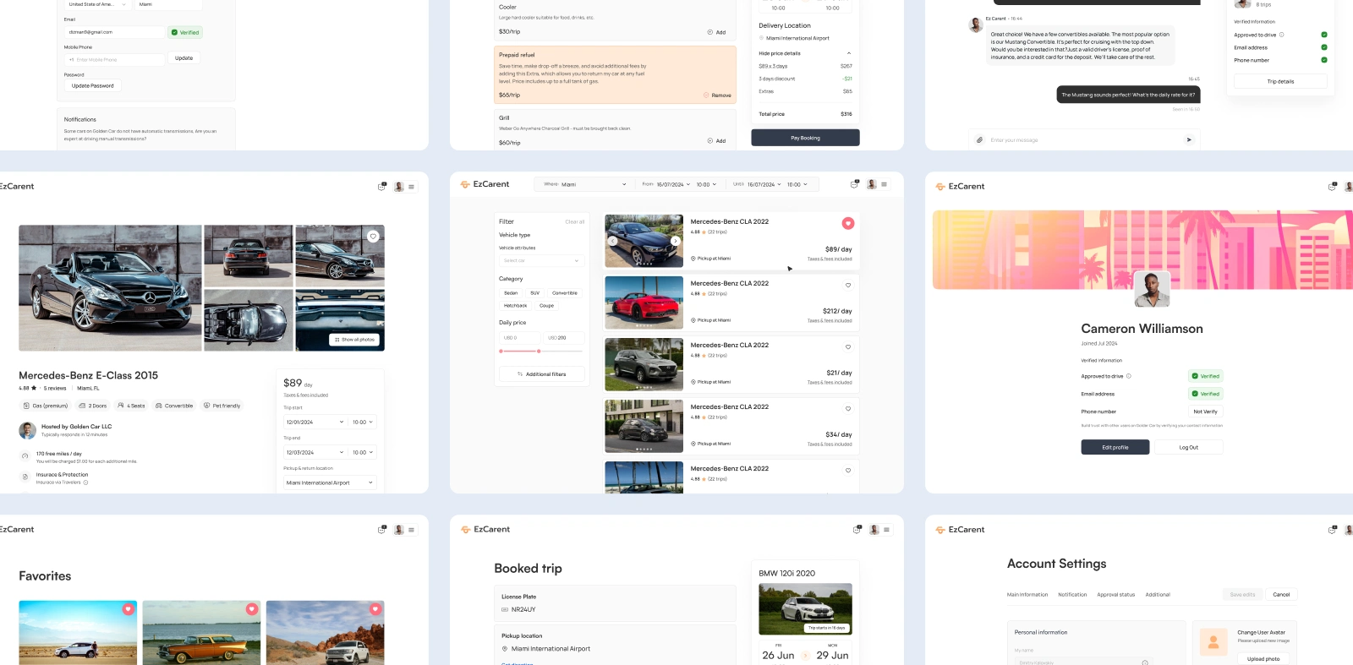Viewport: 1353px width, 665px height.
Task: Unfavorite the white SUV on the beach card
Action: point(128,609)
